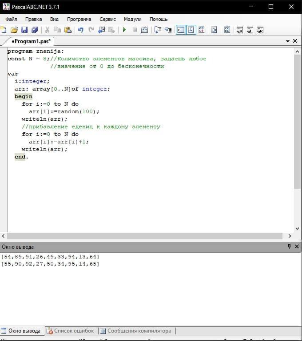Click output line starting with [54,89
The height and width of the screenshot is (341, 302).
coord(50,257)
